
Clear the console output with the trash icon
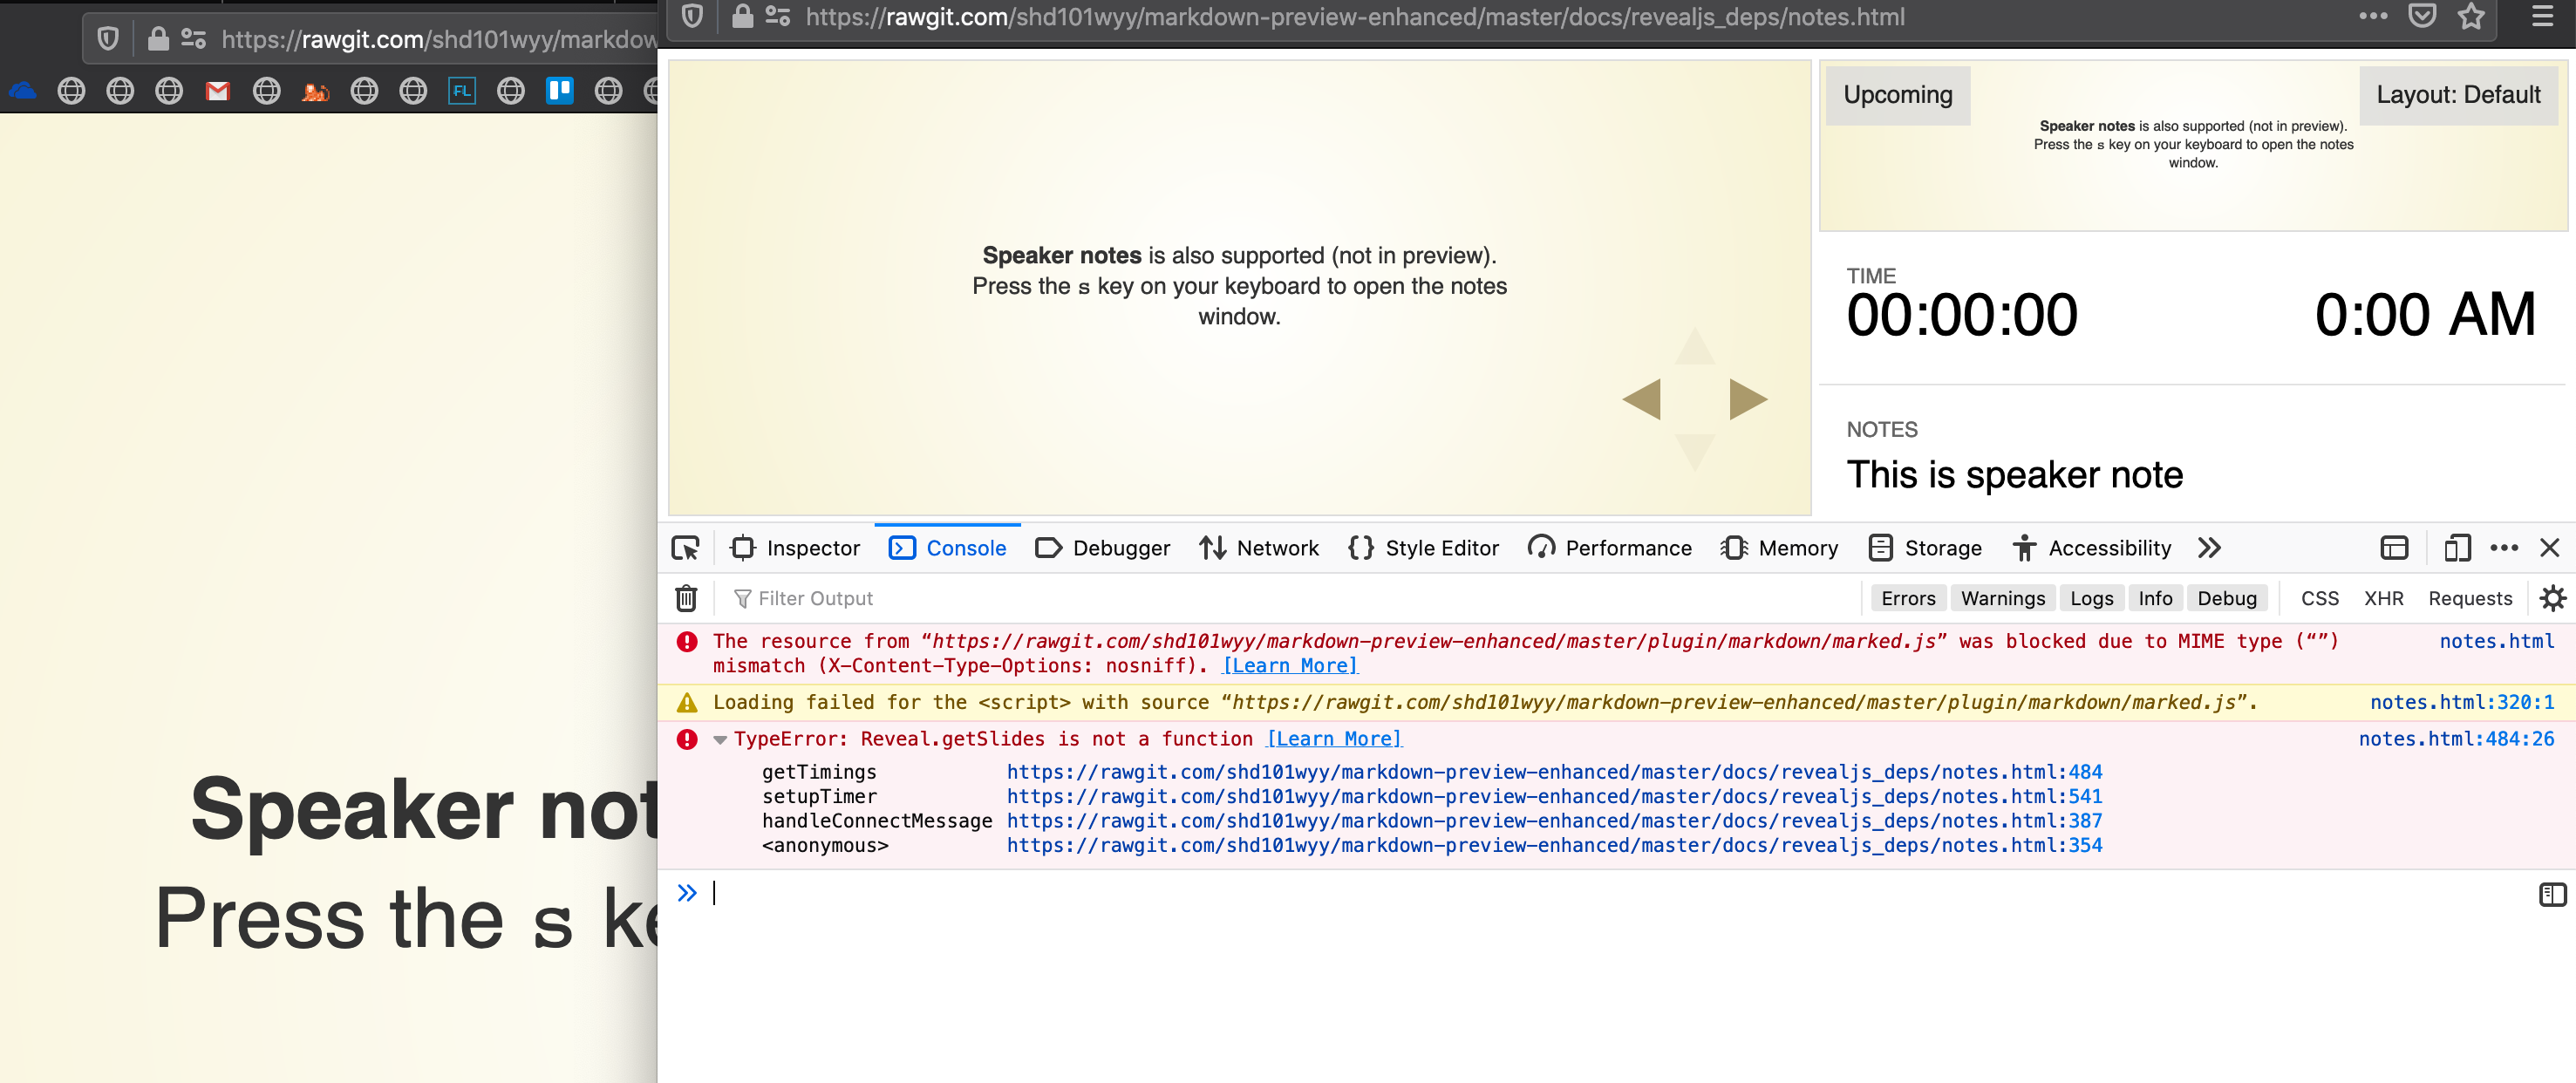pyautogui.click(x=687, y=598)
